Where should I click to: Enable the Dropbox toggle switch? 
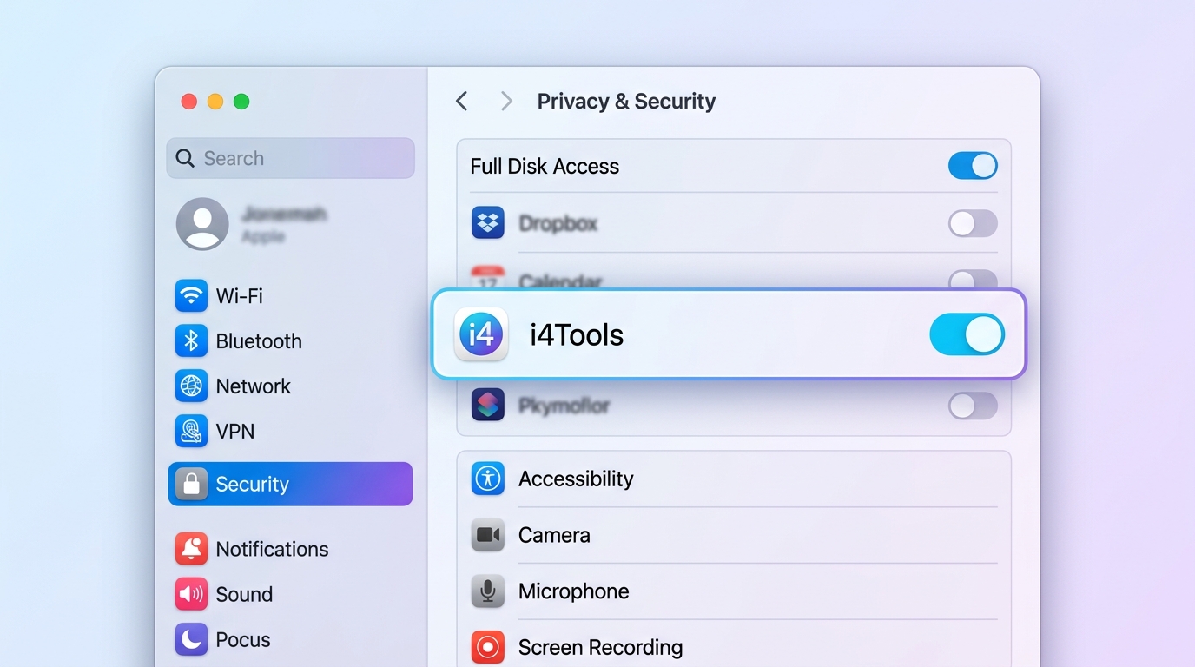(973, 223)
